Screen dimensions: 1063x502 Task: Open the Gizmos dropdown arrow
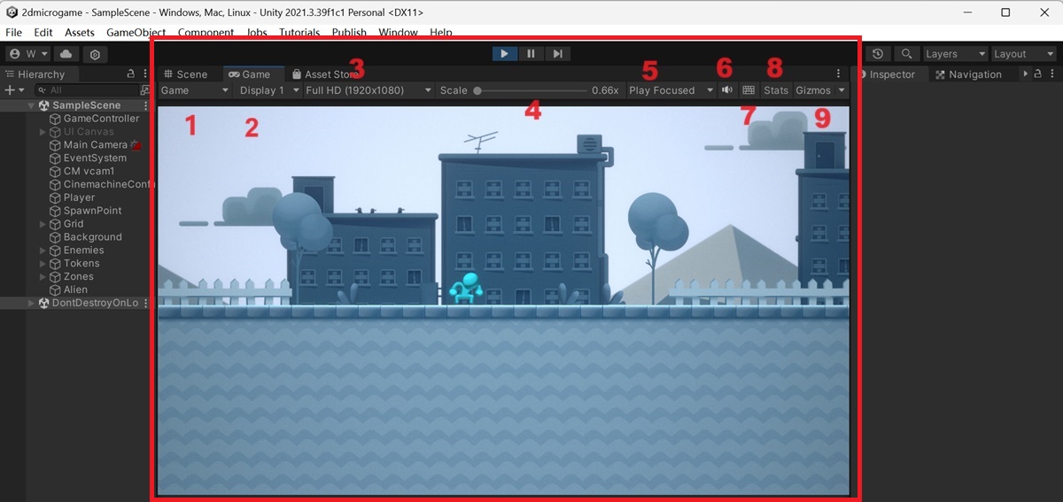click(841, 90)
